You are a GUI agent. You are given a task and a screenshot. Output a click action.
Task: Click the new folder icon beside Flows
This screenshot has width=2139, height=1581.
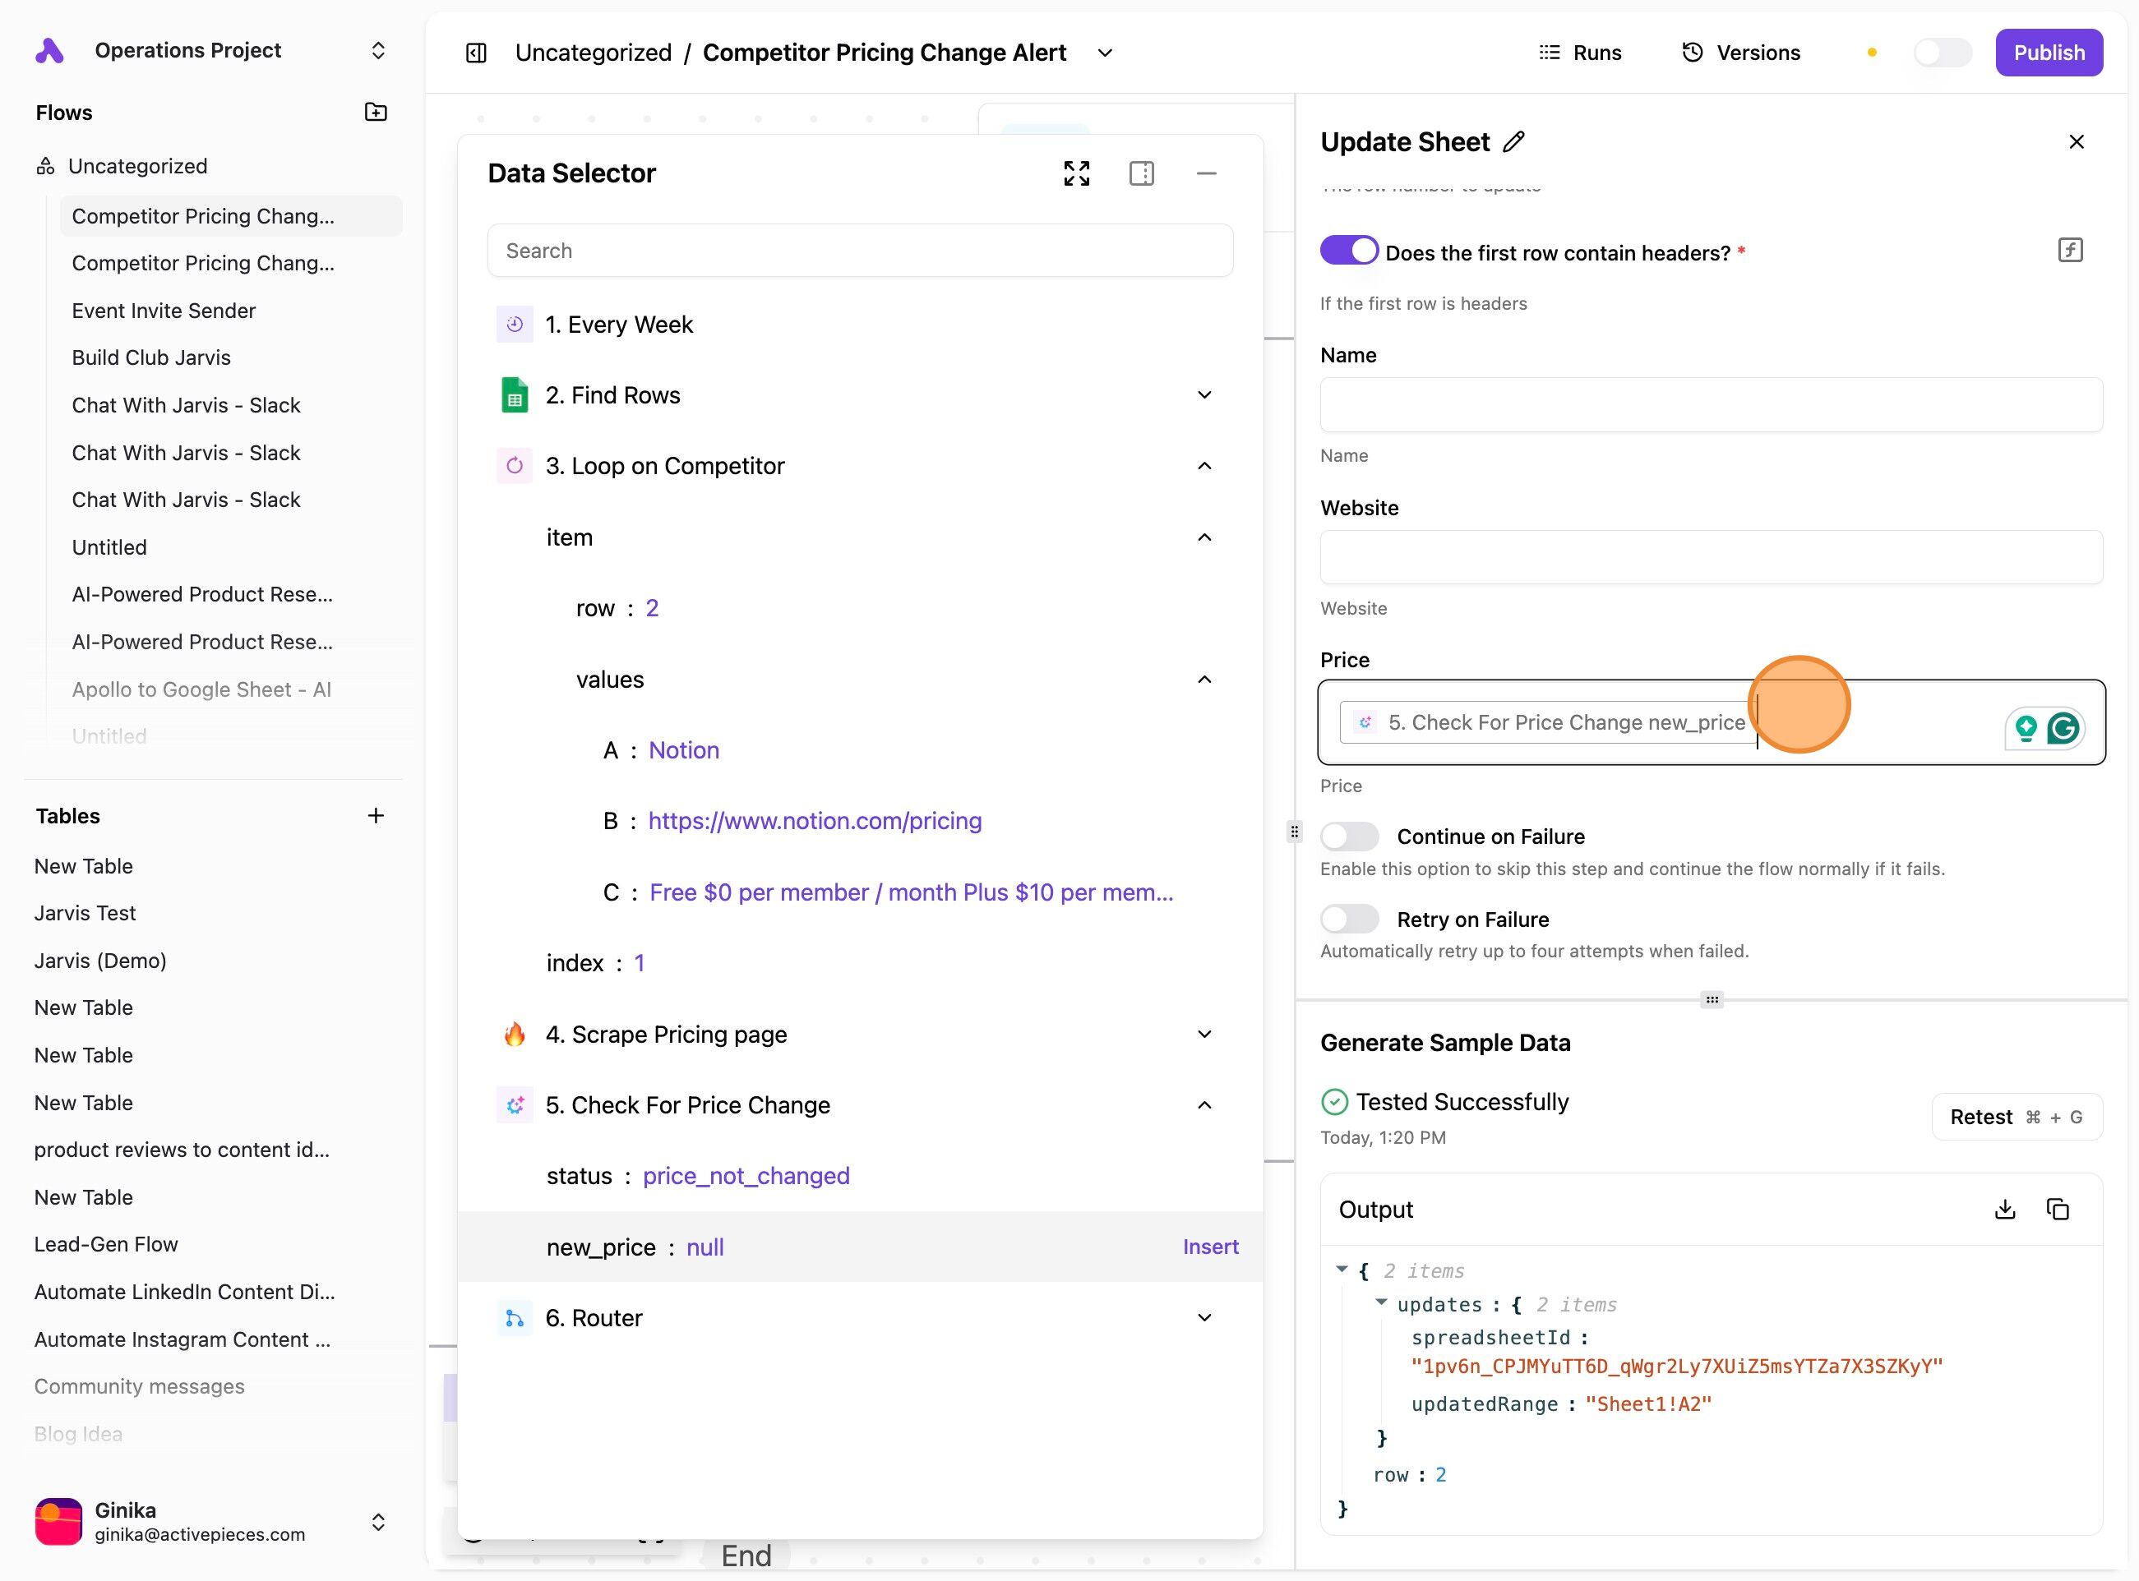tap(376, 112)
